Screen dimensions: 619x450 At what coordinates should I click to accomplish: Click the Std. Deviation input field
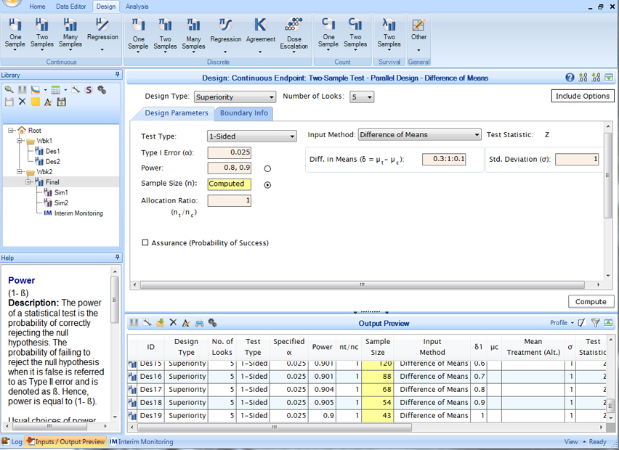pyautogui.click(x=577, y=159)
